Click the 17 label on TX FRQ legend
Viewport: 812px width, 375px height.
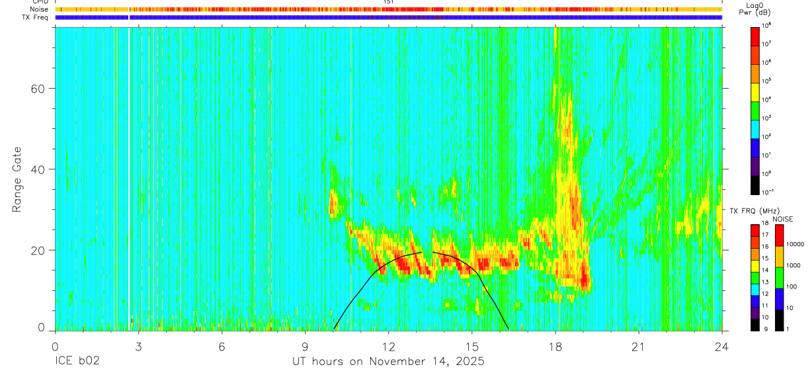[766, 235]
